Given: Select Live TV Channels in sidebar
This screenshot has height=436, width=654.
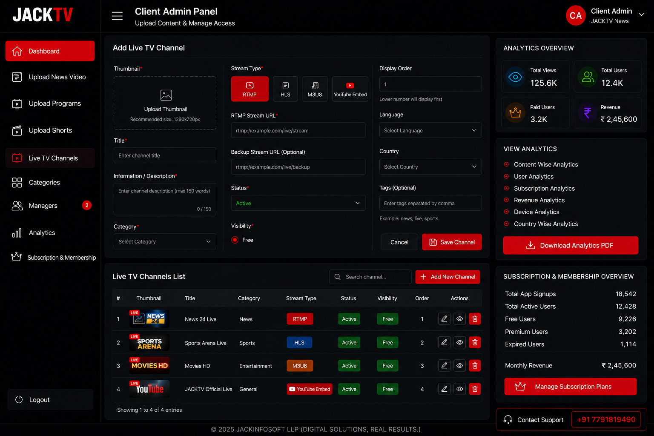Looking at the screenshot, I should pos(50,158).
